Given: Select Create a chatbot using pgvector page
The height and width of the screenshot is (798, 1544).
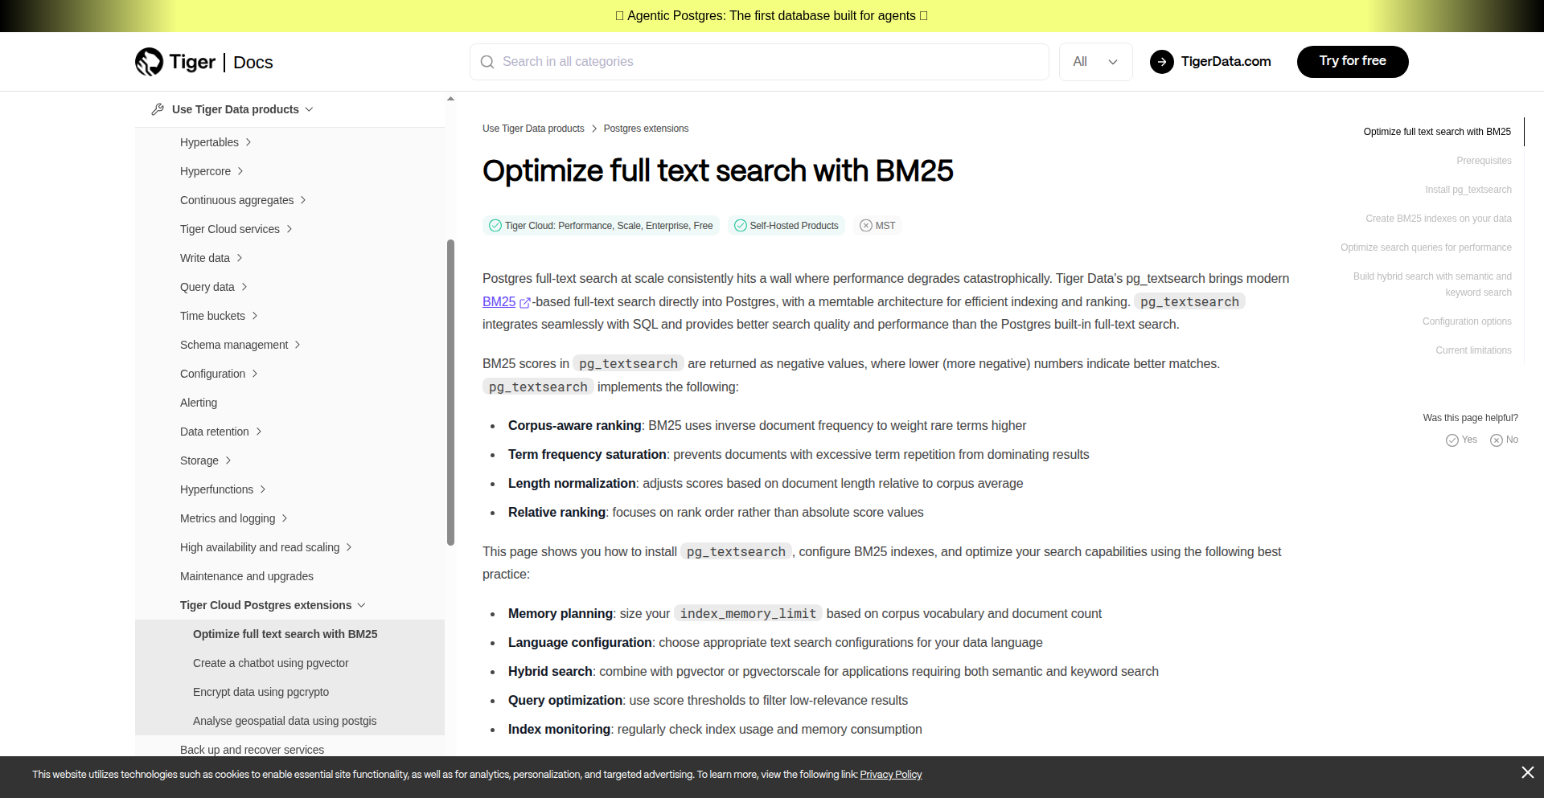Looking at the screenshot, I should click(x=270, y=663).
